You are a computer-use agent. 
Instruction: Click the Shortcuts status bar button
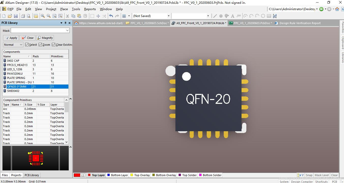point(321,181)
